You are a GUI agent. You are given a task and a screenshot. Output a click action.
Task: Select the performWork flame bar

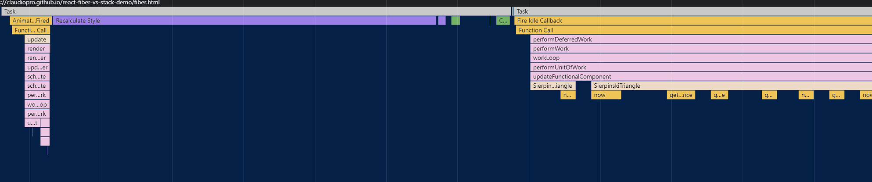700,49
